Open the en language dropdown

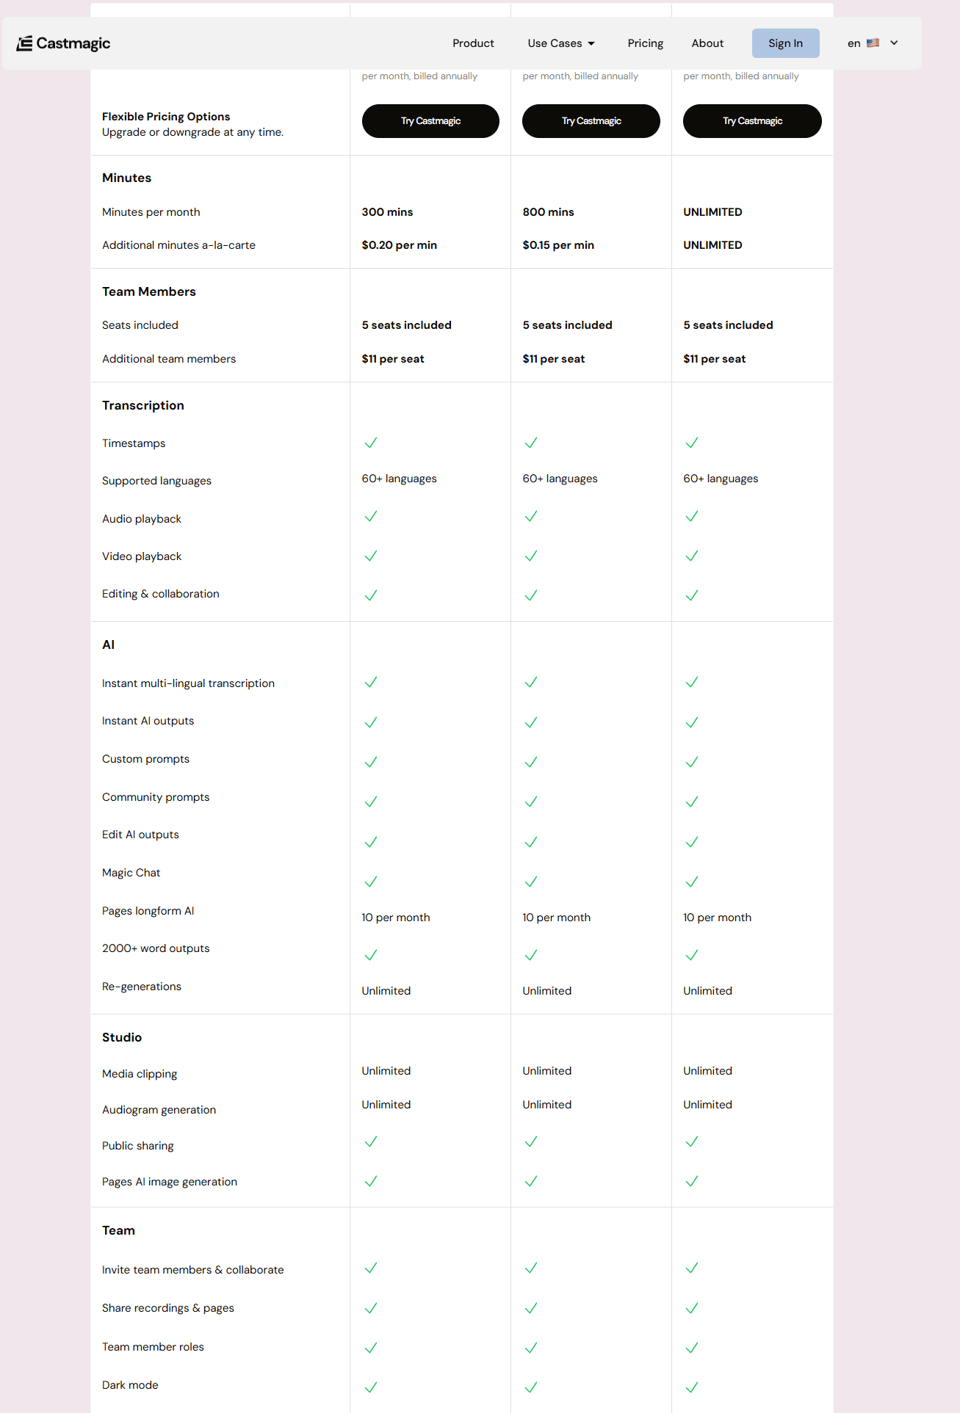853,43
